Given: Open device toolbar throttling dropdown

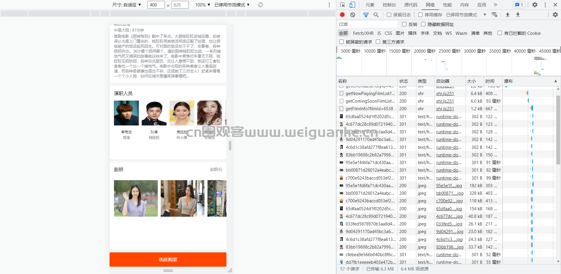Looking at the screenshot, I should (x=232, y=5).
